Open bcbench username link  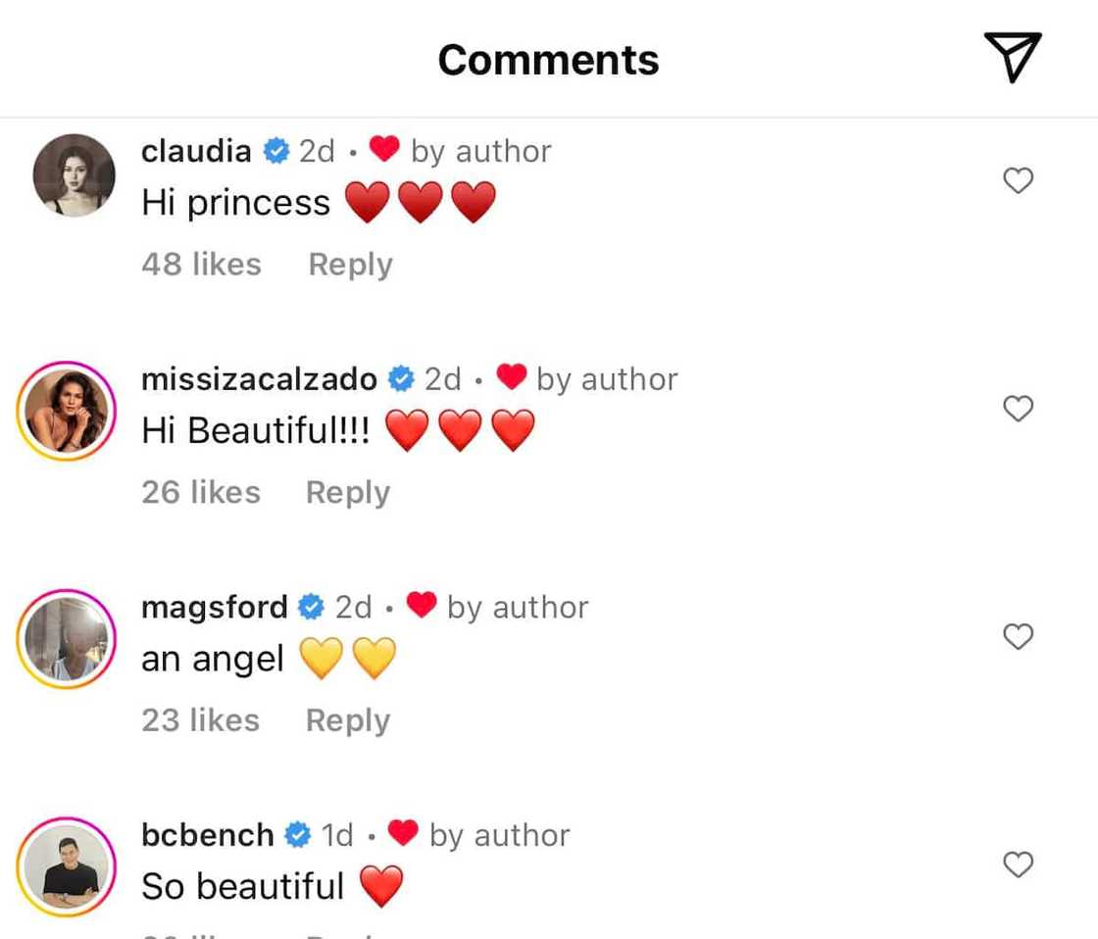pyautogui.click(x=207, y=835)
